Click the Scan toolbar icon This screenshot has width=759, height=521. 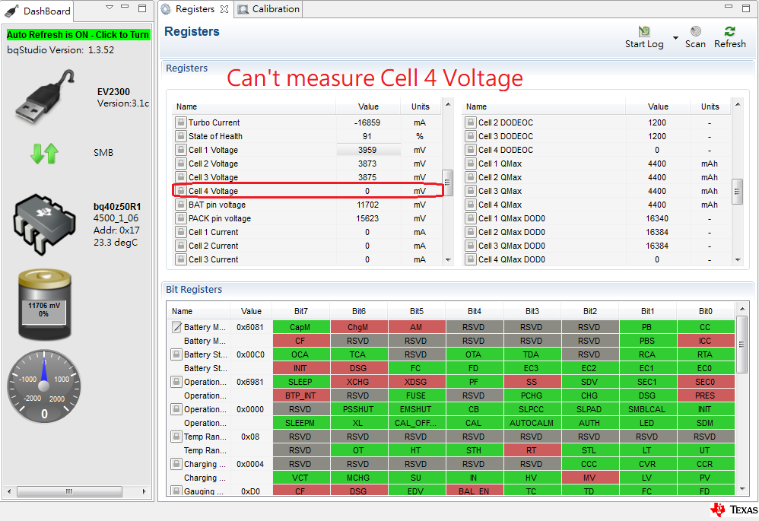tap(696, 31)
